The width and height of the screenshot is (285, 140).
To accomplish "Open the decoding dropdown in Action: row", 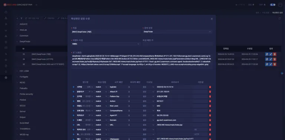I will point(148,101).
